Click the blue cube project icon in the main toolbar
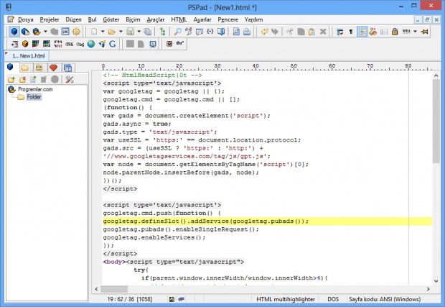The image size is (445, 307). 14,32
